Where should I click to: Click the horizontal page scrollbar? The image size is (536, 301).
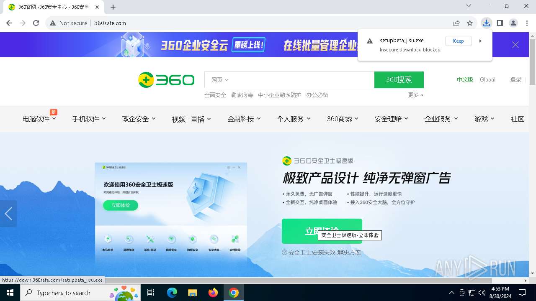[x=297, y=281]
